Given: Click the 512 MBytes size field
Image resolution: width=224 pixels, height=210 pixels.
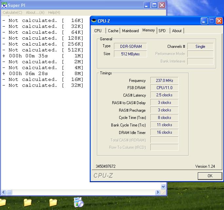Looking at the screenshot, I should [x=130, y=54].
